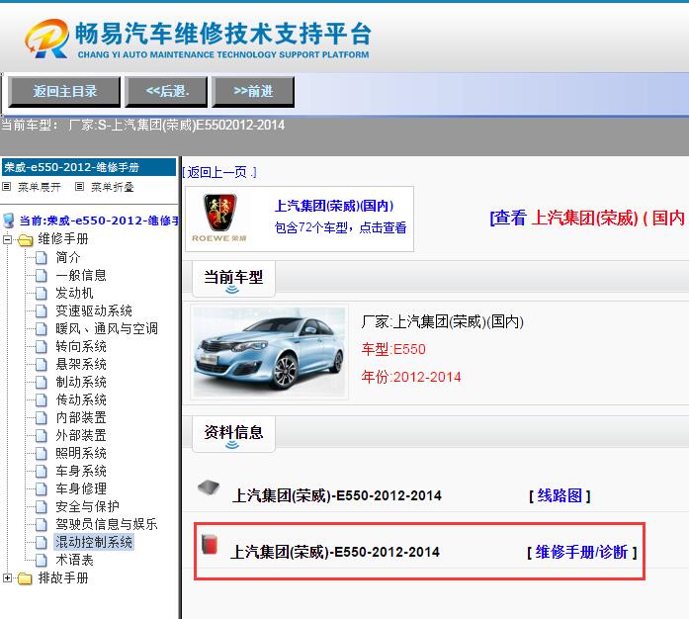Click the page icon beside 一般信息
This screenshot has width=689, height=619.
(42, 276)
